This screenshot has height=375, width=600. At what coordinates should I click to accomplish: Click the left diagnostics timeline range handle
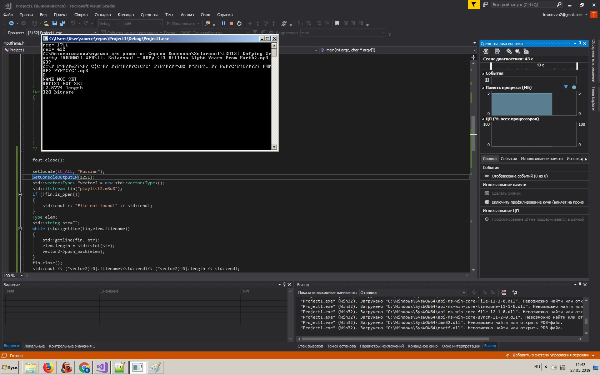[x=491, y=66]
